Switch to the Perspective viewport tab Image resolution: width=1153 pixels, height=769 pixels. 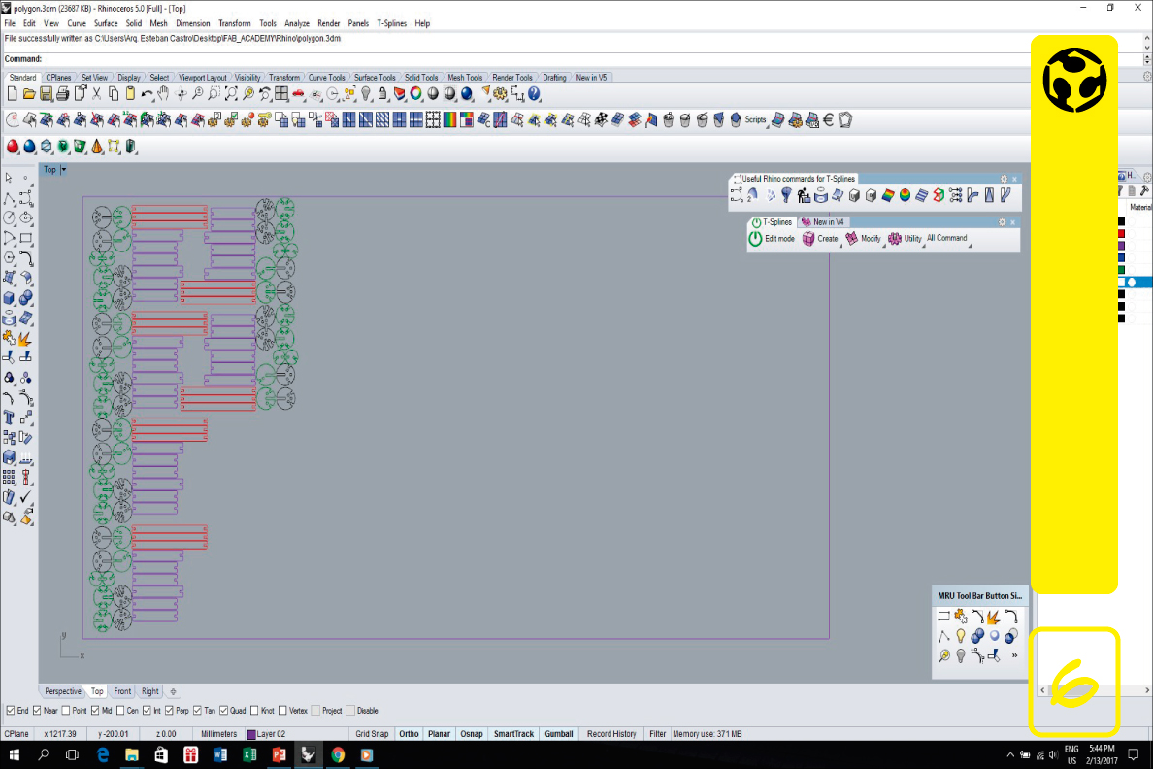pyautogui.click(x=62, y=691)
